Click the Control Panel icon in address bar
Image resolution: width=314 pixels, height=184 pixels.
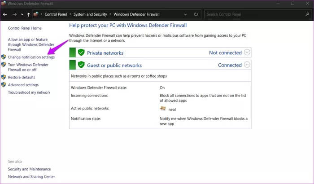pyautogui.click(x=36, y=14)
